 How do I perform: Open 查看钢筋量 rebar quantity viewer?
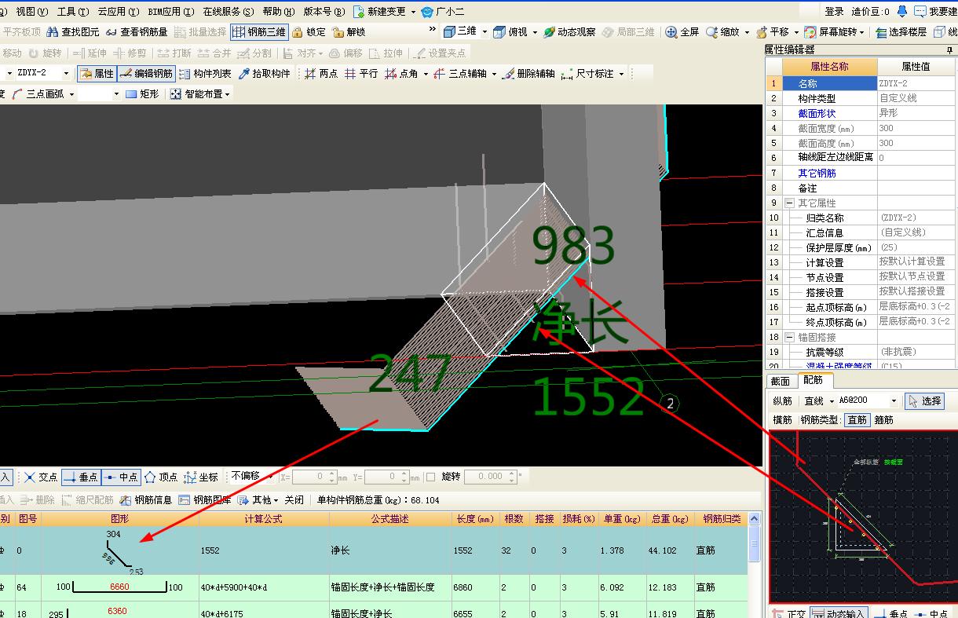tap(112, 32)
